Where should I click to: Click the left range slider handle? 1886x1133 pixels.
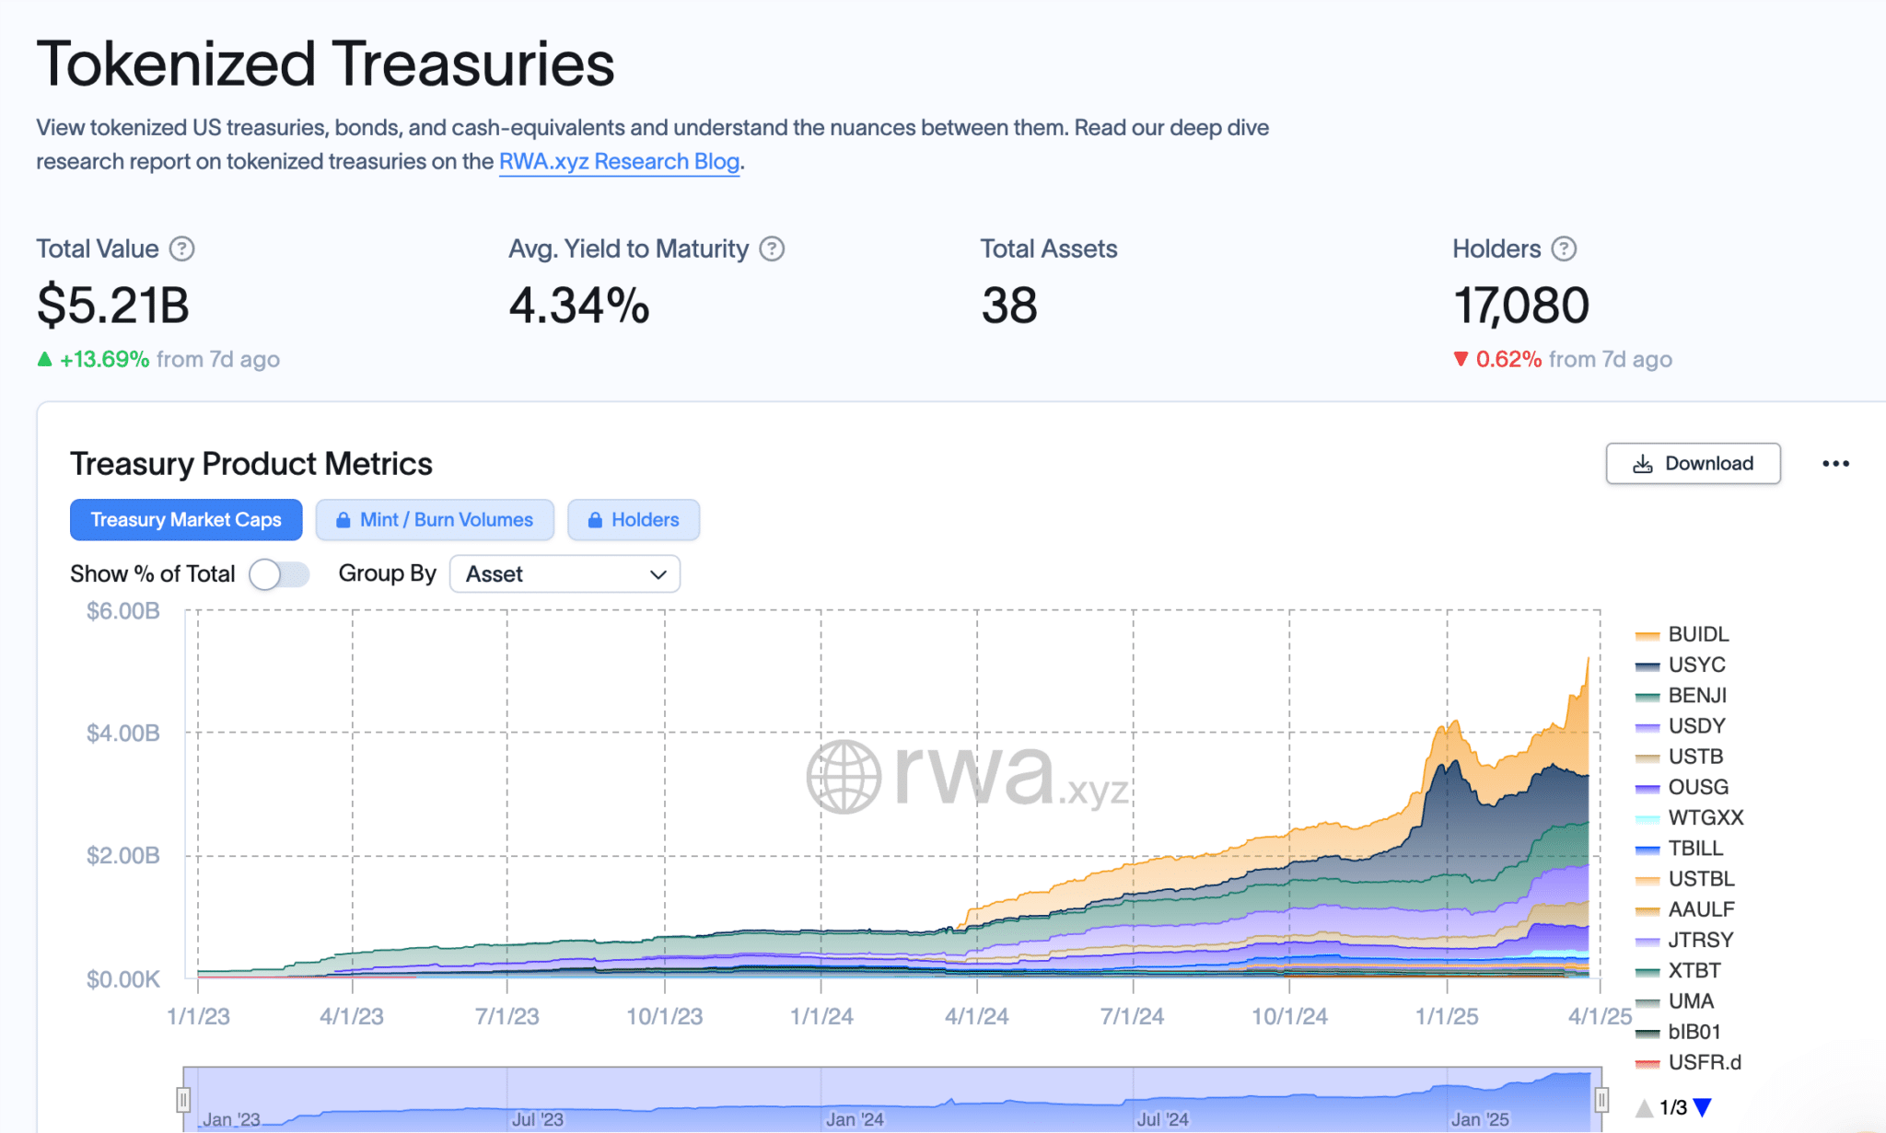click(x=183, y=1099)
